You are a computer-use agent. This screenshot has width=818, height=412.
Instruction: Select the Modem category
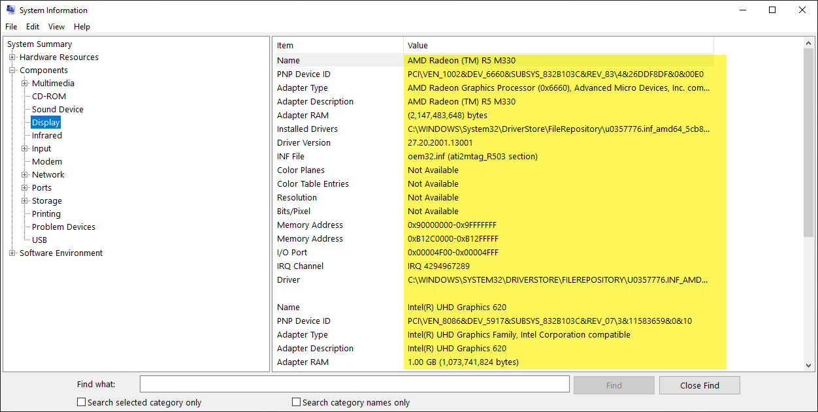pyautogui.click(x=47, y=162)
